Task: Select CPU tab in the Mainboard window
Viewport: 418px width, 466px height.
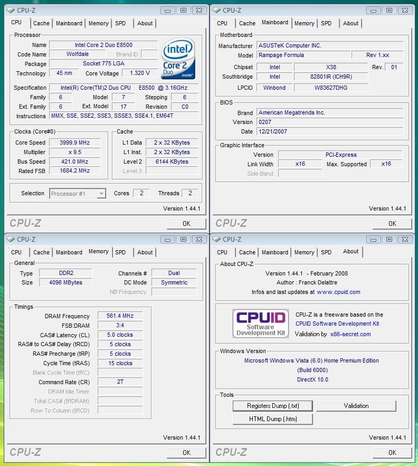Action: pos(222,23)
